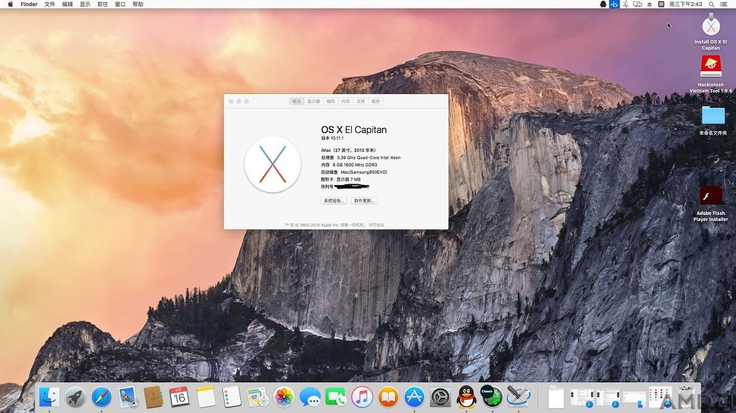Open the 许可协议 link

[x=376, y=225]
